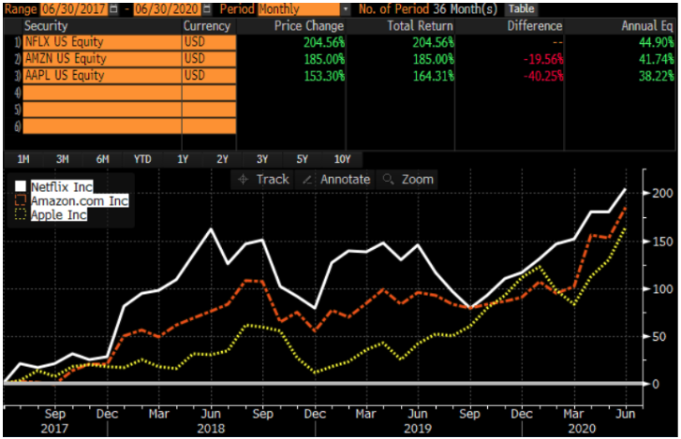Image resolution: width=681 pixels, height=439 pixels.
Task: Click the Security column header
Action: tap(46, 26)
